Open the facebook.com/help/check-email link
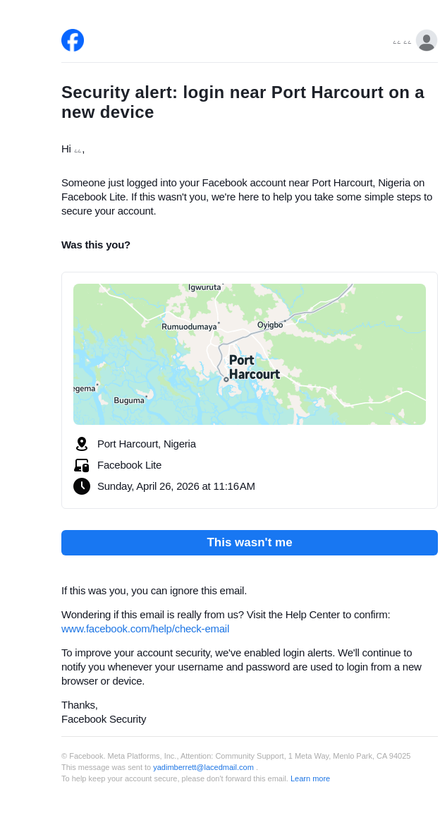440x818 pixels. pyautogui.click(x=145, y=629)
